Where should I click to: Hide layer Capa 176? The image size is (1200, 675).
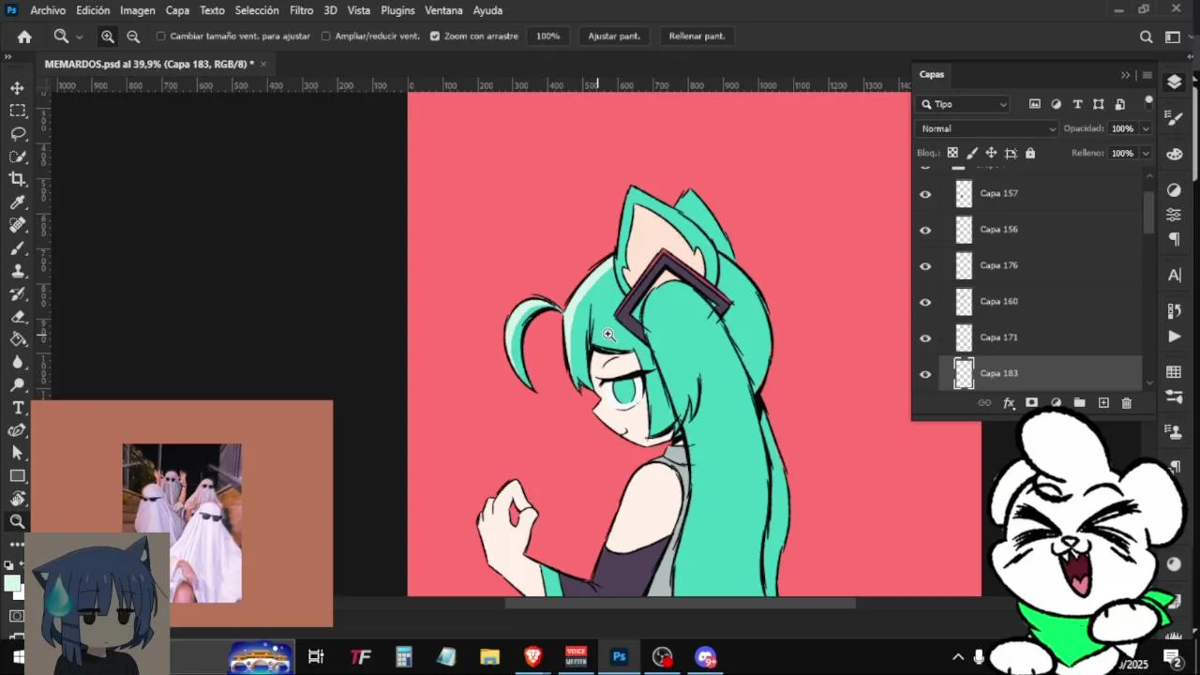point(925,266)
